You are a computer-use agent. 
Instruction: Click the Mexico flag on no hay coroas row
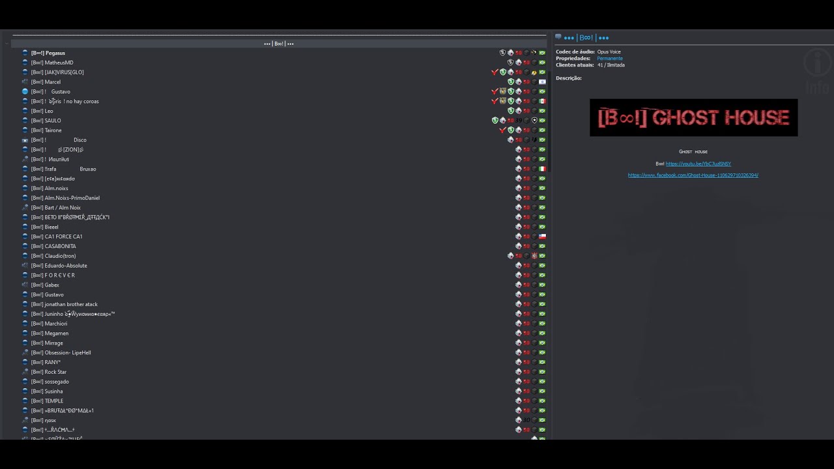point(542,101)
